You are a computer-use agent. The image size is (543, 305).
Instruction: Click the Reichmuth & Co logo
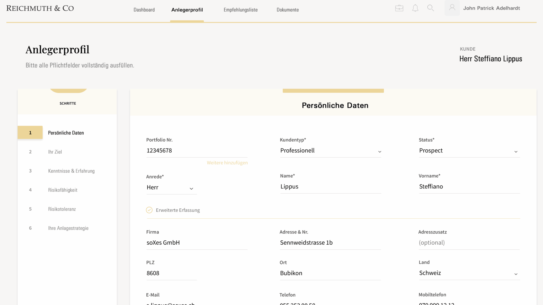click(x=40, y=8)
